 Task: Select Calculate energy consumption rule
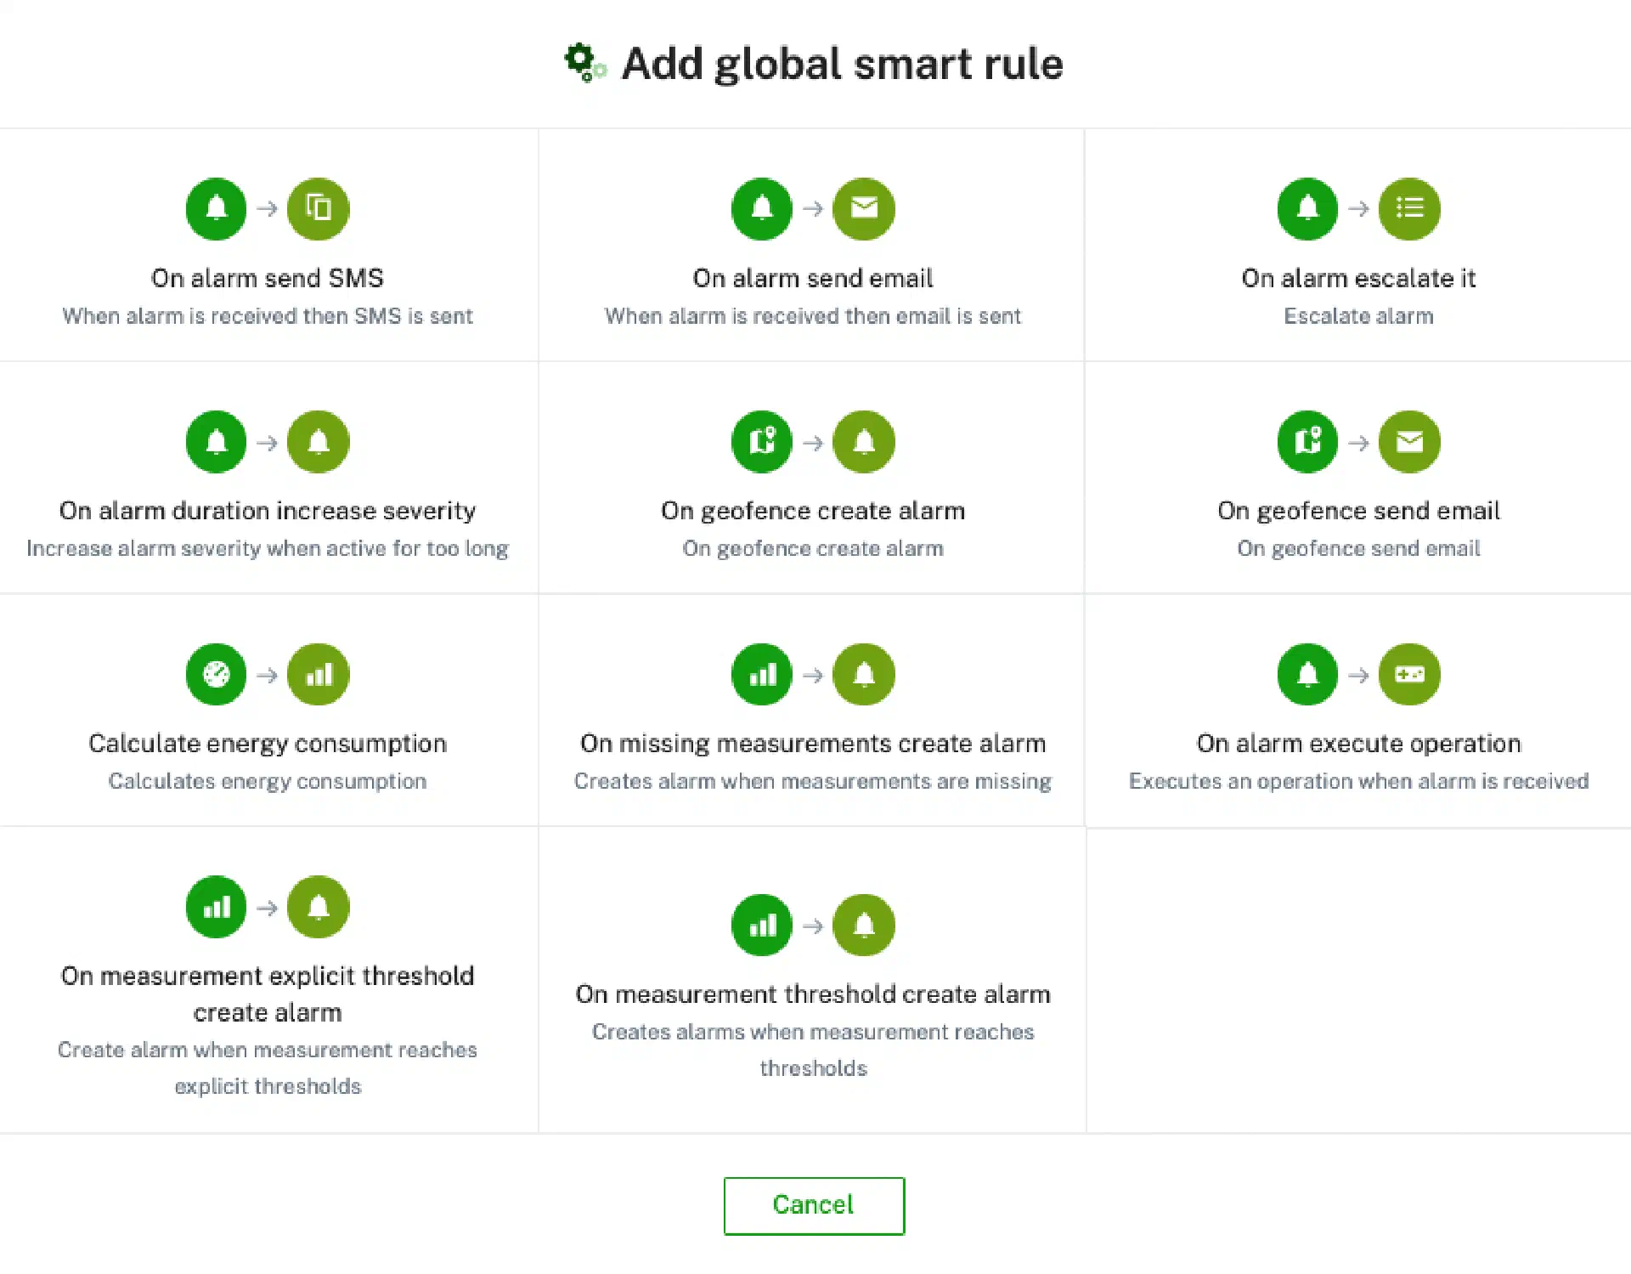point(267,744)
